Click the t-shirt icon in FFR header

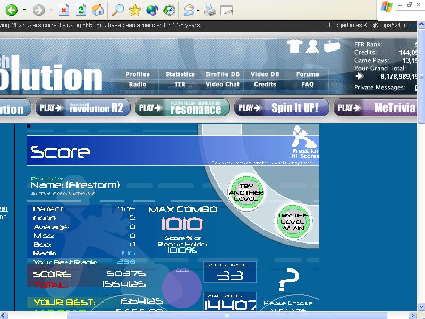(x=294, y=46)
